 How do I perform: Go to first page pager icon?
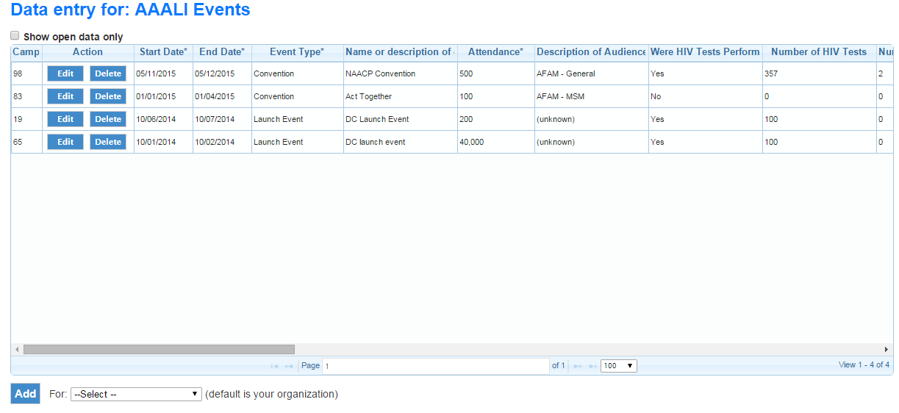[274, 366]
